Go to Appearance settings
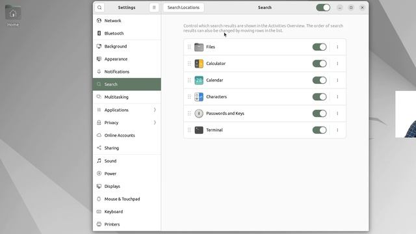Screen dimensions: 416x234 pos(127,59)
